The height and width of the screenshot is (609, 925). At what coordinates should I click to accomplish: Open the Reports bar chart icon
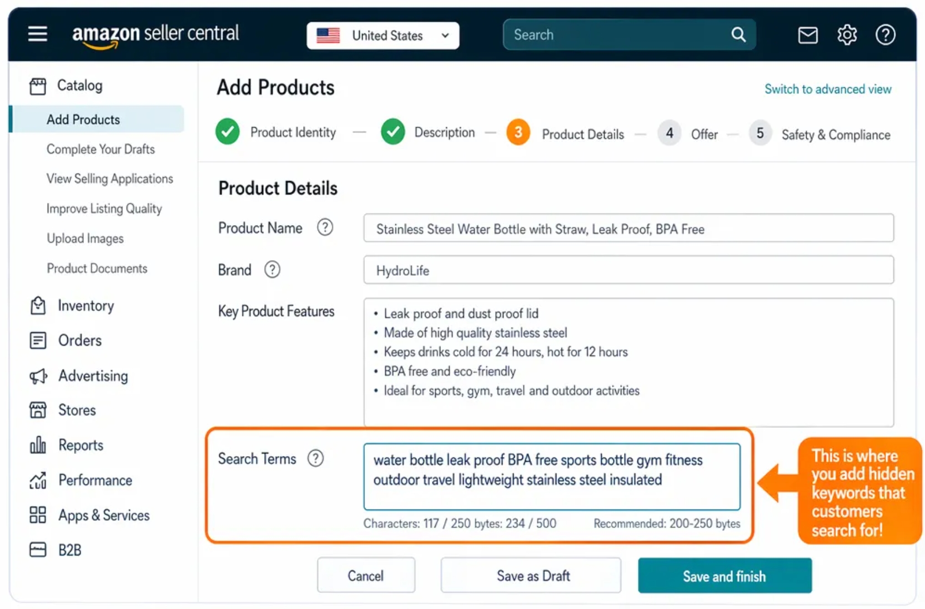coord(37,445)
